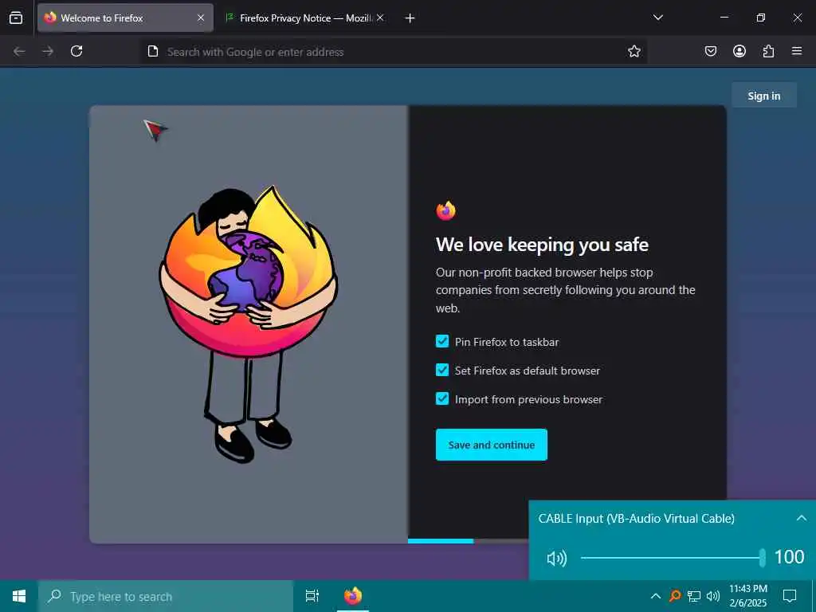This screenshot has width=816, height=612.
Task: Click the CABLE Input device name
Action: [x=637, y=518]
